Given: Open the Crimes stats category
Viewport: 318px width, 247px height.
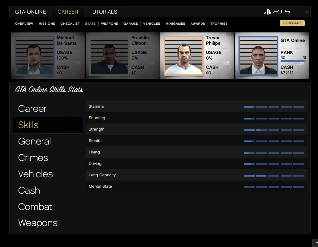Looking at the screenshot, I should (33, 158).
